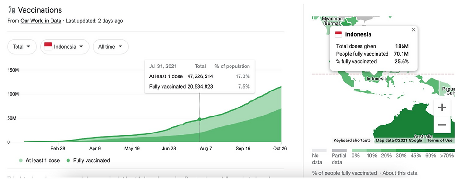Viewport: 463px width, 183px height.
Task: Close the Indonesia map popup
Action: point(413,30)
